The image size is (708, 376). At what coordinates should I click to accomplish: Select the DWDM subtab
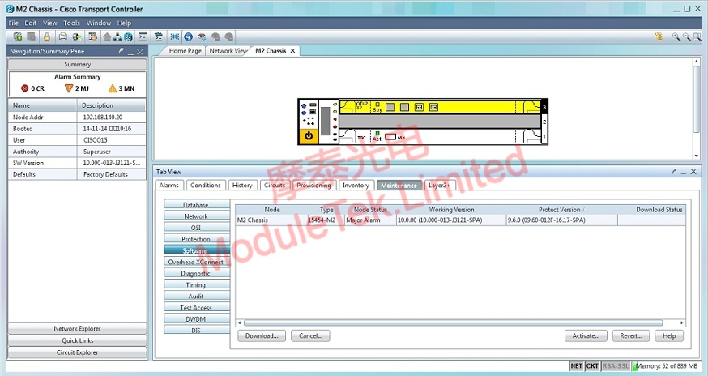196,319
